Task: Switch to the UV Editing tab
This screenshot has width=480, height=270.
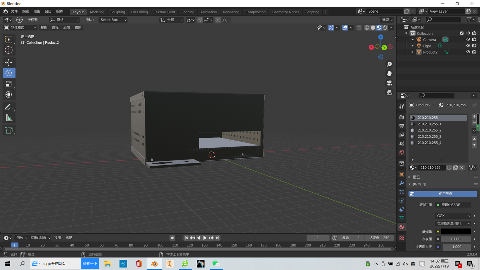Action: tap(140, 12)
